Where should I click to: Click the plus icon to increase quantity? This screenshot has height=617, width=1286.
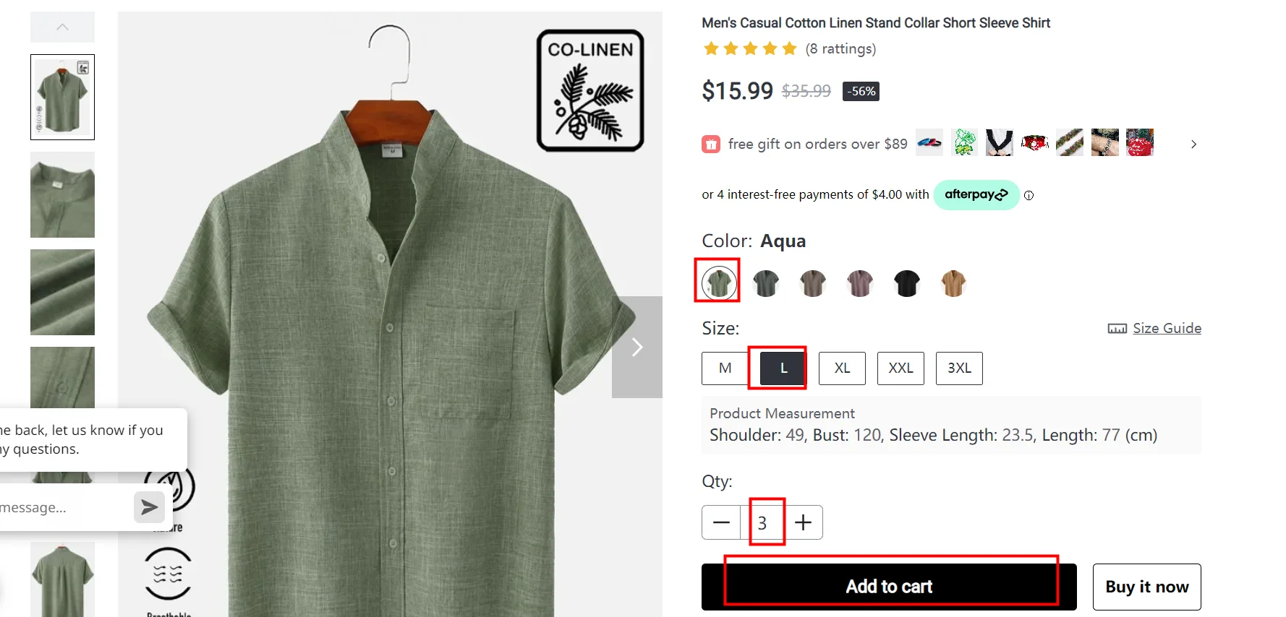click(804, 522)
